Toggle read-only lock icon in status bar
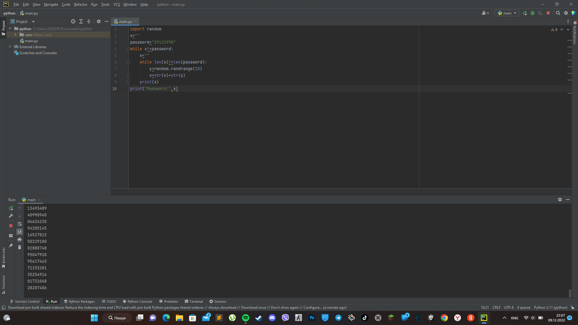Viewport: 578px width, 325px height. (x=573, y=308)
